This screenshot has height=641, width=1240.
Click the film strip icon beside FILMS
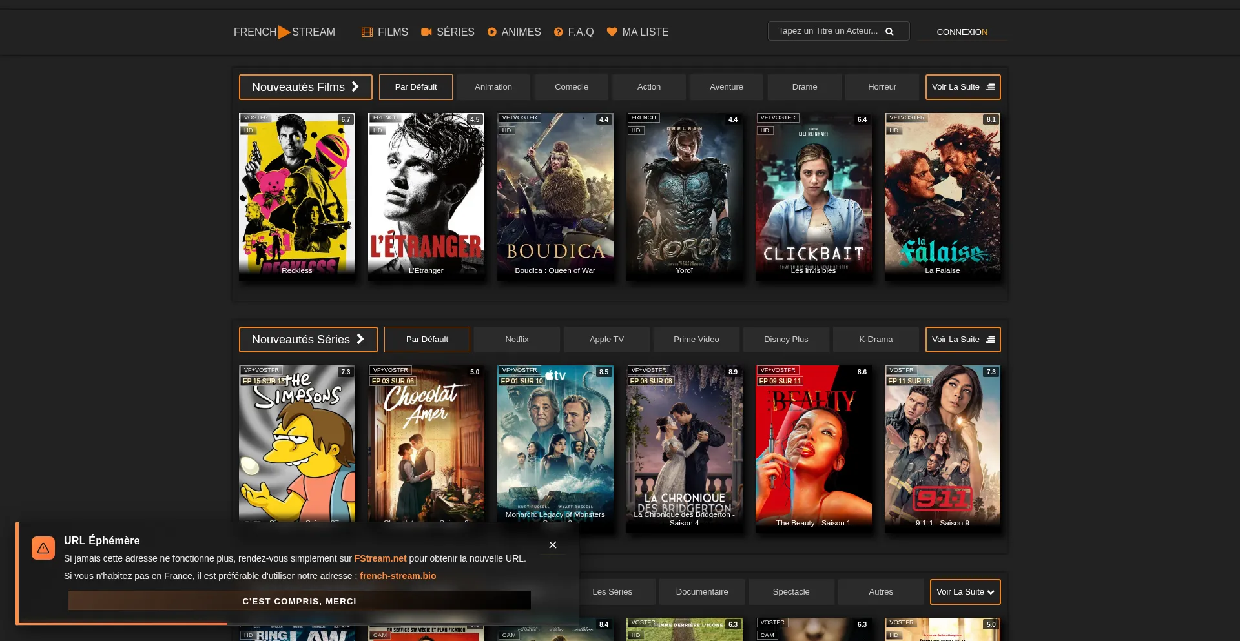coord(367,32)
